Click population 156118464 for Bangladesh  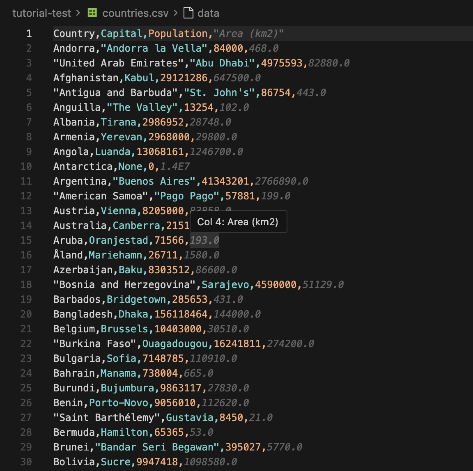click(181, 314)
